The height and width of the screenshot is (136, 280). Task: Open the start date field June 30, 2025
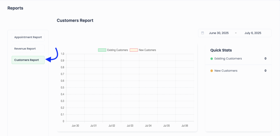[x=219, y=33]
